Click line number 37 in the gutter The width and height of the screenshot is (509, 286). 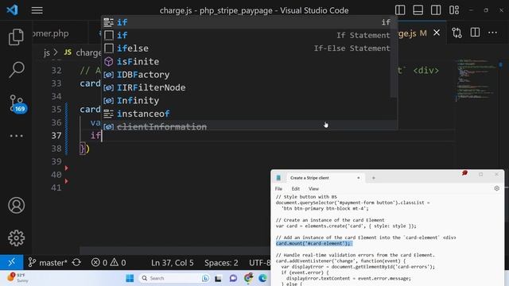coord(56,136)
